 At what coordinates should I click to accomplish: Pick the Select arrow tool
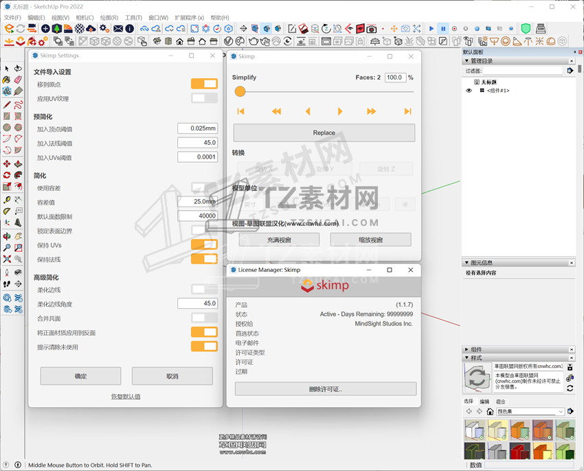pyautogui.click(x=7, y=69)
